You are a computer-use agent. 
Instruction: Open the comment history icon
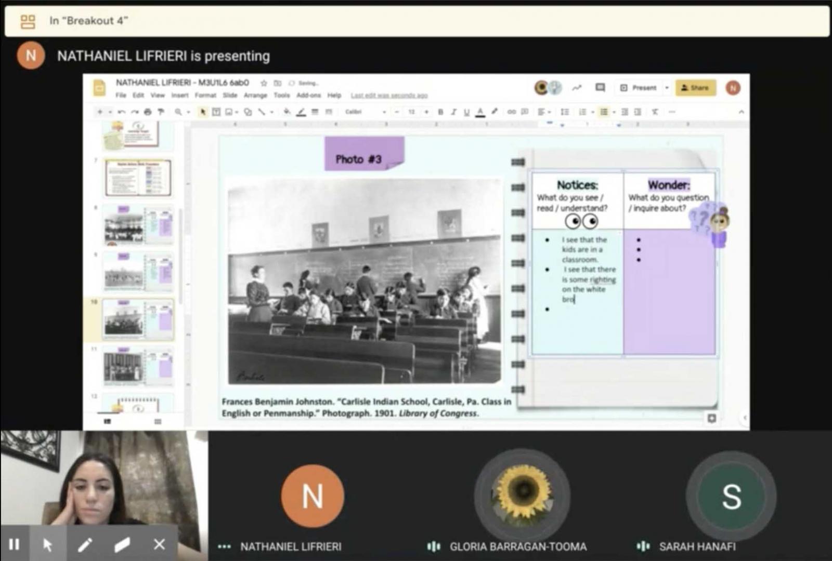[600, 87]
